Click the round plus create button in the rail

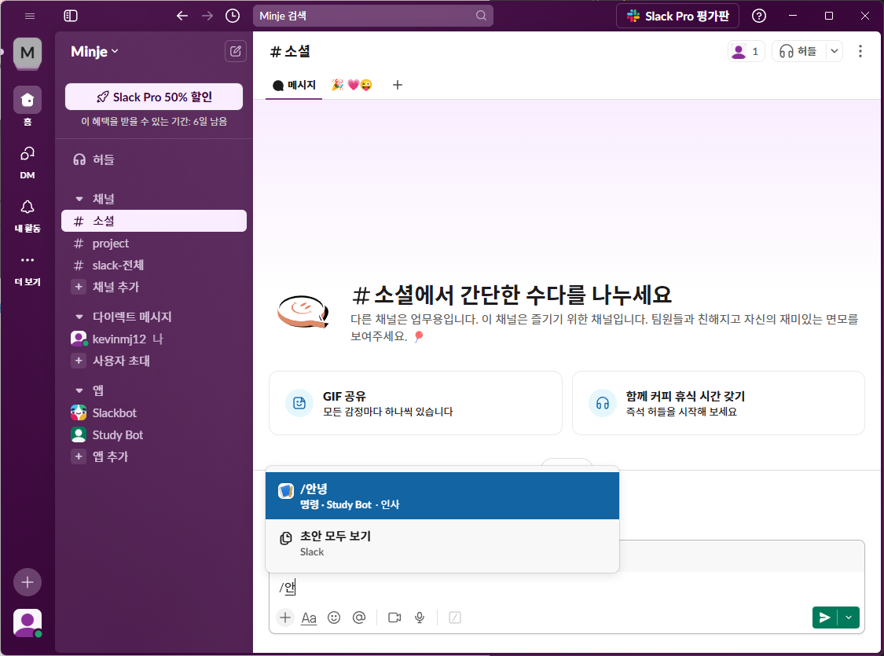tap(27, 582)
